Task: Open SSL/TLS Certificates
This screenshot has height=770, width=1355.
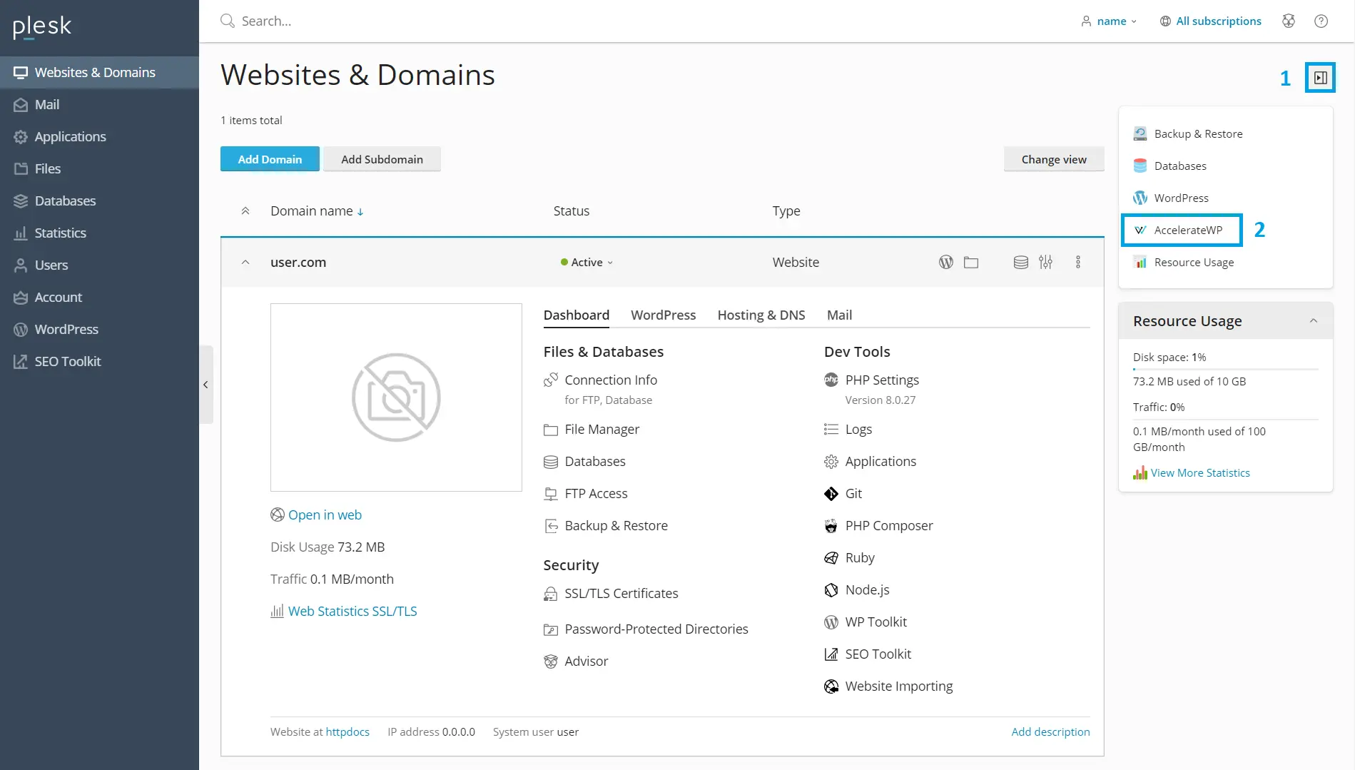Action: (x=611, y=593)
